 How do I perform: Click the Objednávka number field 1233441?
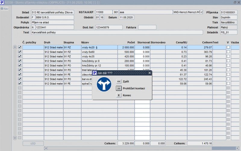point(55,27)
